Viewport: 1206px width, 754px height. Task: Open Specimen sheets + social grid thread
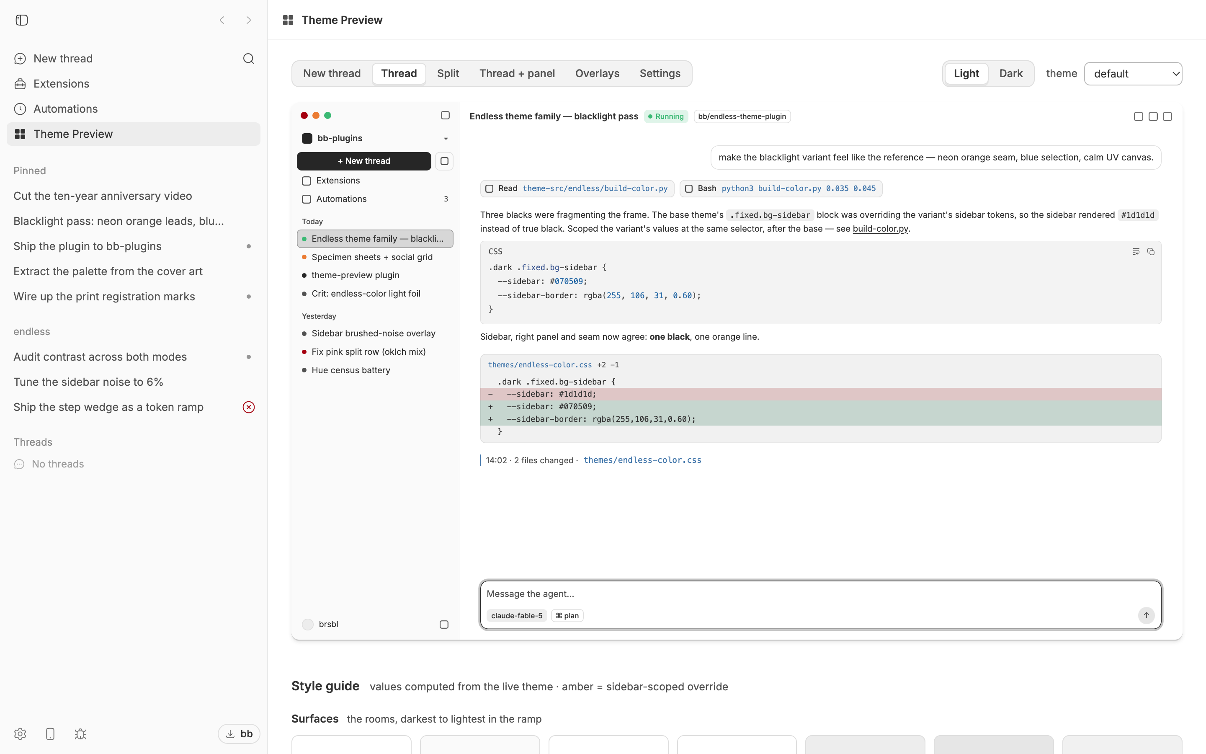[375, 257]
